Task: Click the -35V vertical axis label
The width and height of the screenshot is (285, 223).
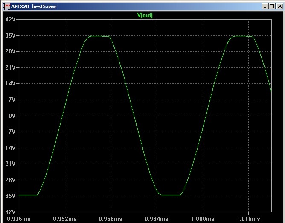Action: click(x=9, y=196)
